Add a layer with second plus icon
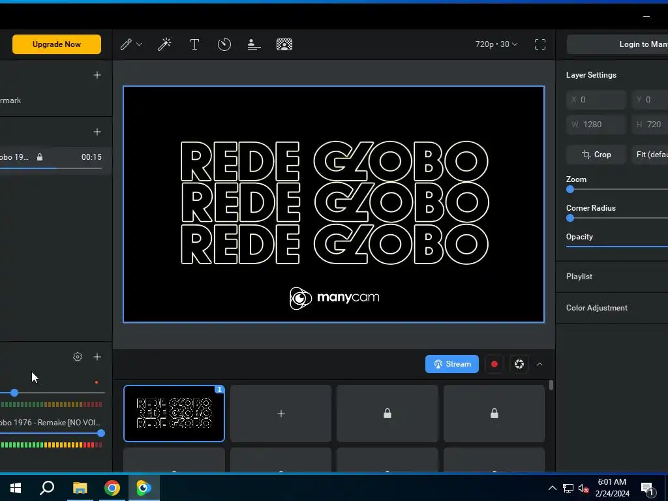 [x=97, y=132]
